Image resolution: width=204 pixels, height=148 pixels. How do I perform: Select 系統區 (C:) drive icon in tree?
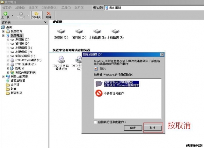click(x=12, y=40)
